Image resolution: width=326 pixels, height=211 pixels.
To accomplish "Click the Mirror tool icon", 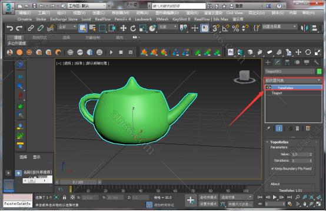I will pos(305,28).
